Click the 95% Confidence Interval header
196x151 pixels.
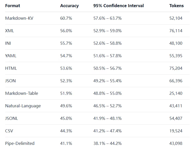(x=118, y=6)
